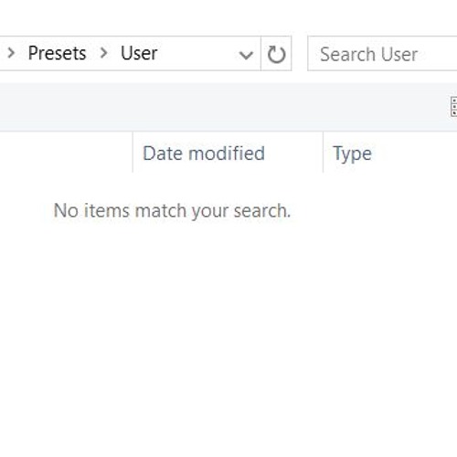
Task: Click the blank area above the address bar
Action: click(x=228, y=16)
